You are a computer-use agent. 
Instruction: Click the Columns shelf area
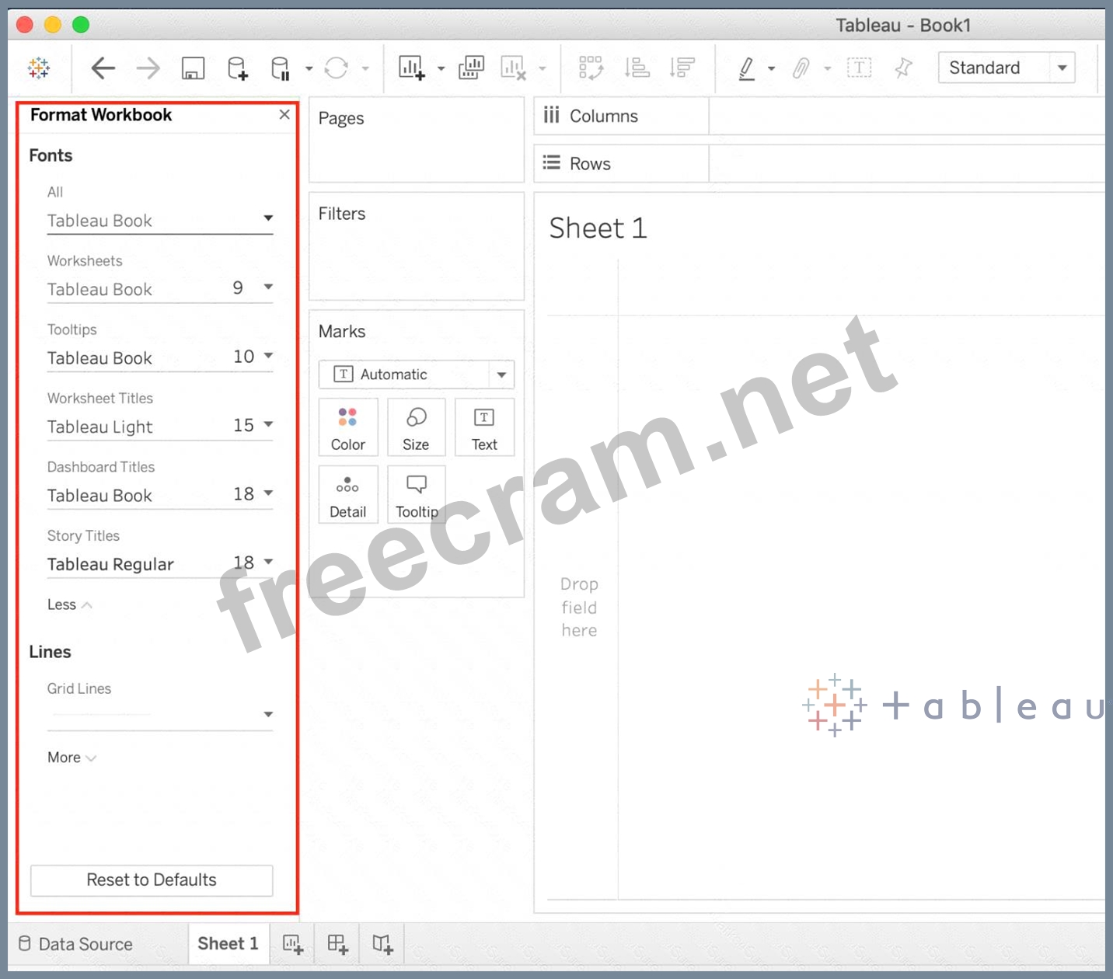pos(906,116)
